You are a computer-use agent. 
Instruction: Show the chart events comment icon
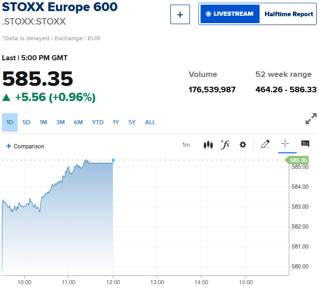point(305,144)
